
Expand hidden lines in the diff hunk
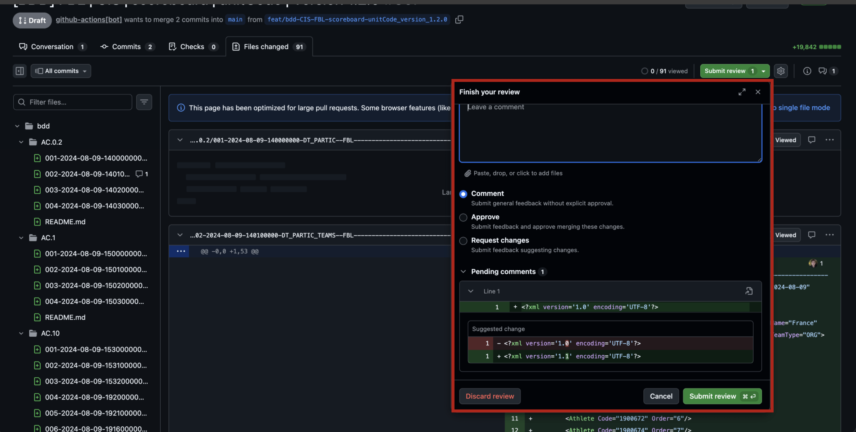[180, 251]
